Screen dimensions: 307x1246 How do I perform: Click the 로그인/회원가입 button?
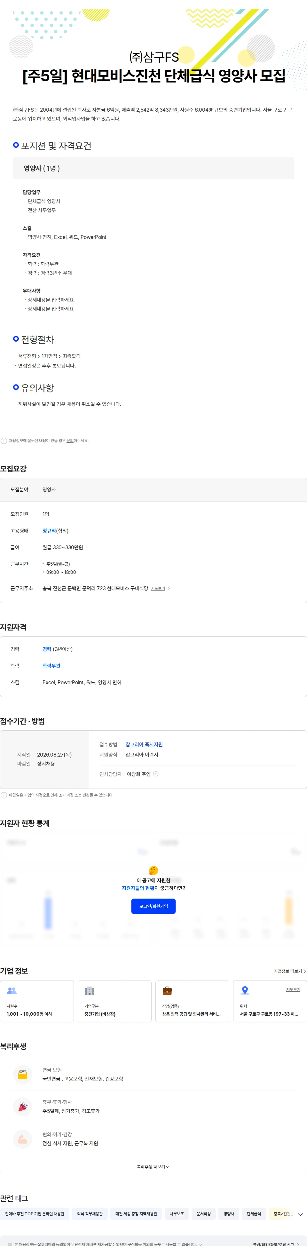[153, 906]
